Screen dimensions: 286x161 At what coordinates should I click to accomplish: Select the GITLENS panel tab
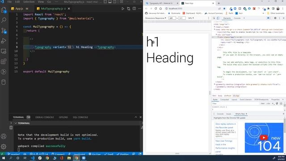(63, 117)
